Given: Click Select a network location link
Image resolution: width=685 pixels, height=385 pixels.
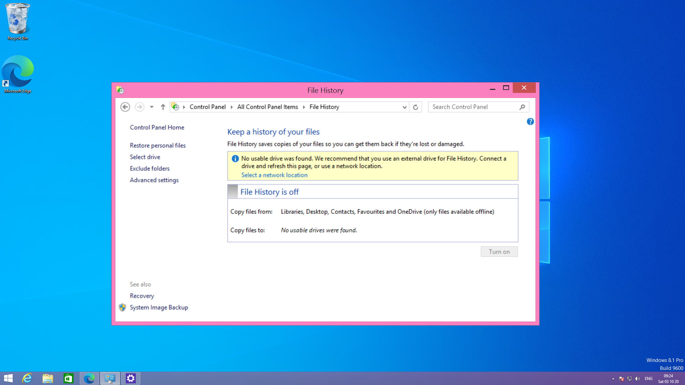Looking at the screenshot, I should [274, 175].
